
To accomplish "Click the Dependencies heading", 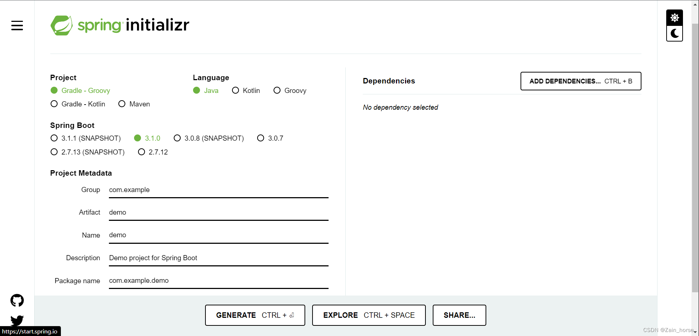I will tap(389, 81).
